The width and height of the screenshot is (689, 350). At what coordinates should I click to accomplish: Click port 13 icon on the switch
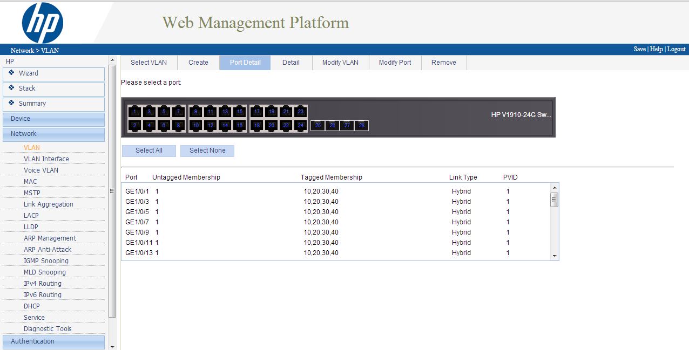click(225, 112)
